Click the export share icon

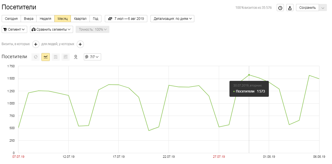pyautogui.click(x=290, y=8)
